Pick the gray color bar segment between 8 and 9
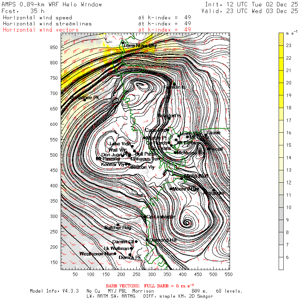The image size is (300, 300). click(281, 226)
